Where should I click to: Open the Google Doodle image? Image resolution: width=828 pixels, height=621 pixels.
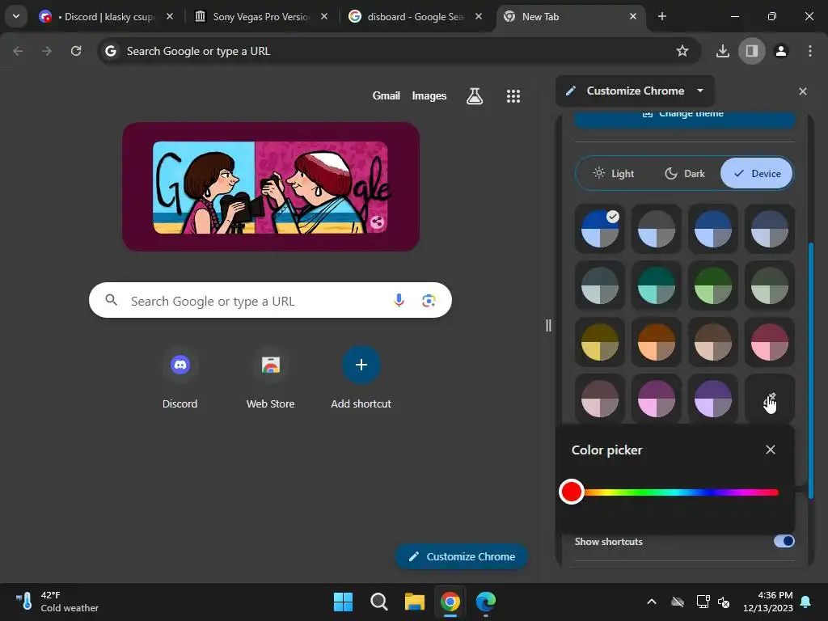point(270,187)
